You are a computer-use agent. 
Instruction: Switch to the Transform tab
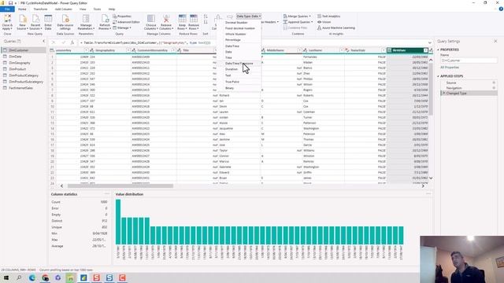tap(40, 9)
